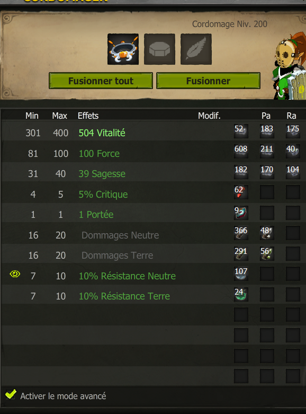Apply the 211 Pa Force rune
Viewport: 306px width, 414px height.
coord(267,151)
